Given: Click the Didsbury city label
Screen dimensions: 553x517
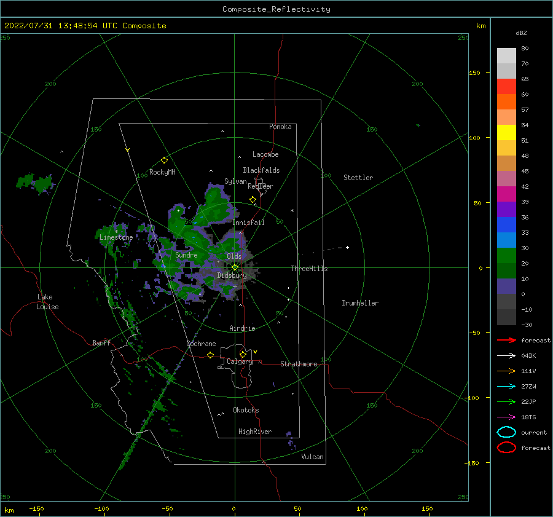Looking at the screenshot, I should coord(232,275).
